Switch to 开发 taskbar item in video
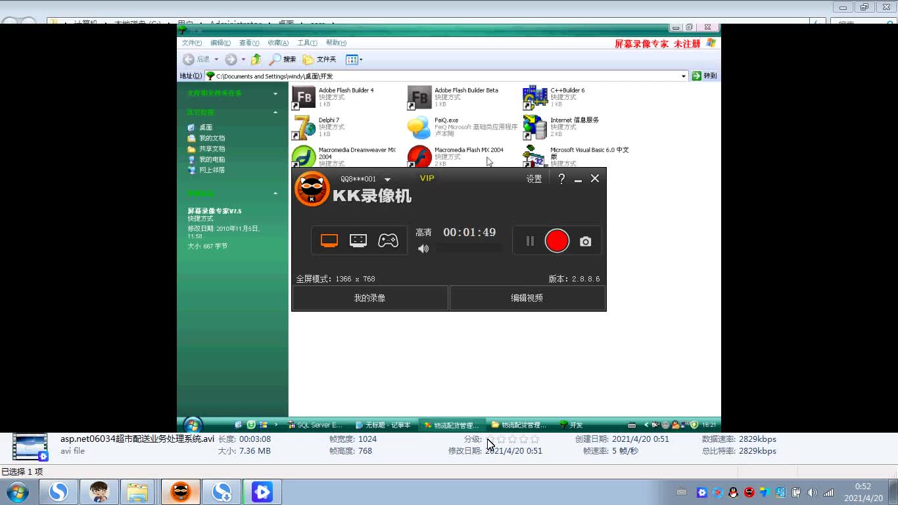Viewport: 898px width, 505px height. (571, 425)
